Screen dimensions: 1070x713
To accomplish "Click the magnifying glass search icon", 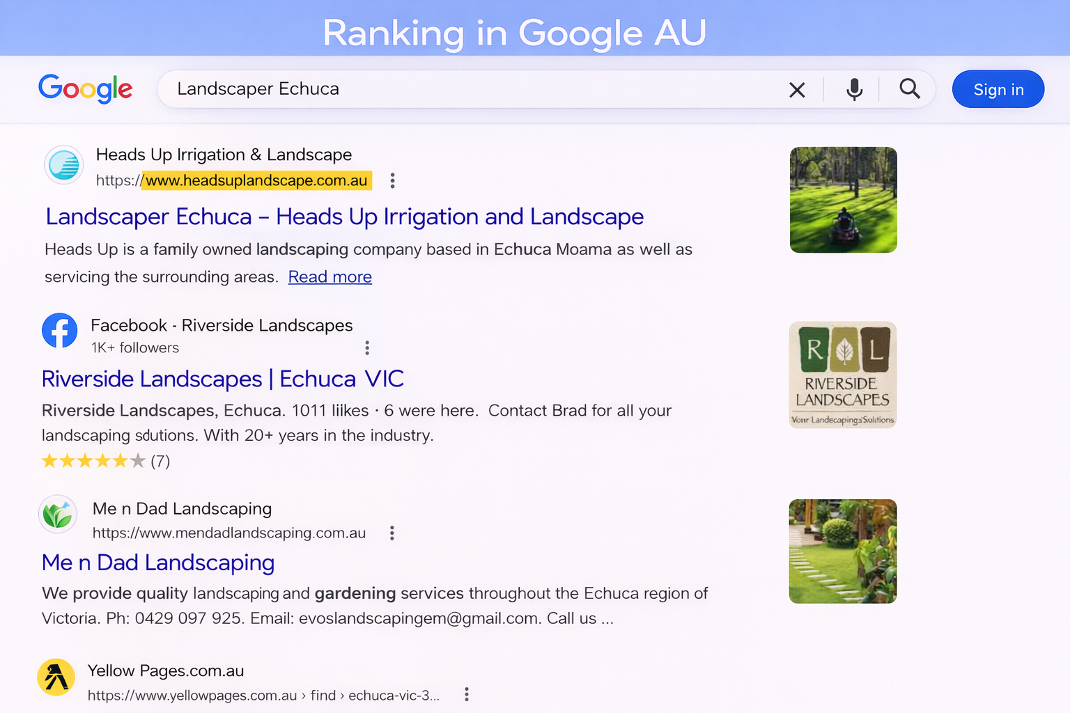I will click(909, 89).
